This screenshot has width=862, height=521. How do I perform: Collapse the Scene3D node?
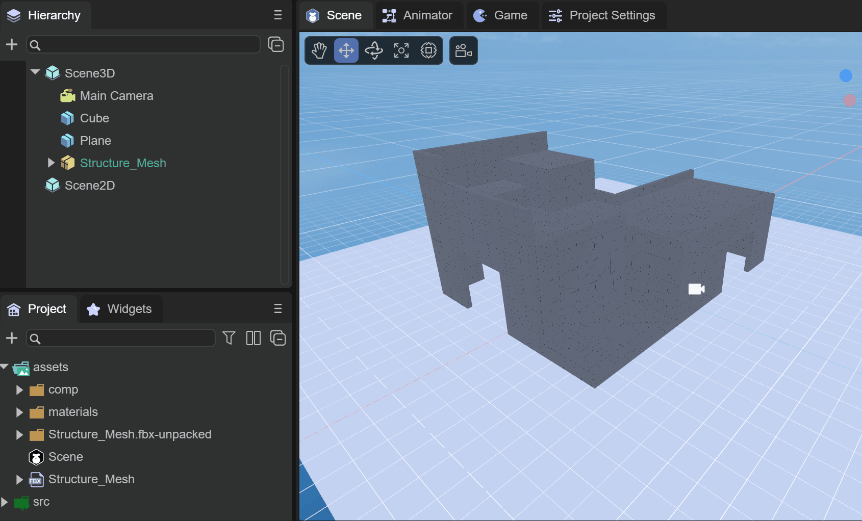35,72
